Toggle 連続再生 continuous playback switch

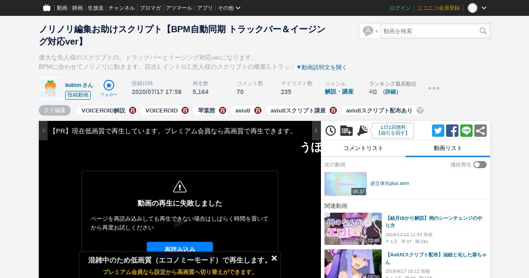tap(480, 165)
